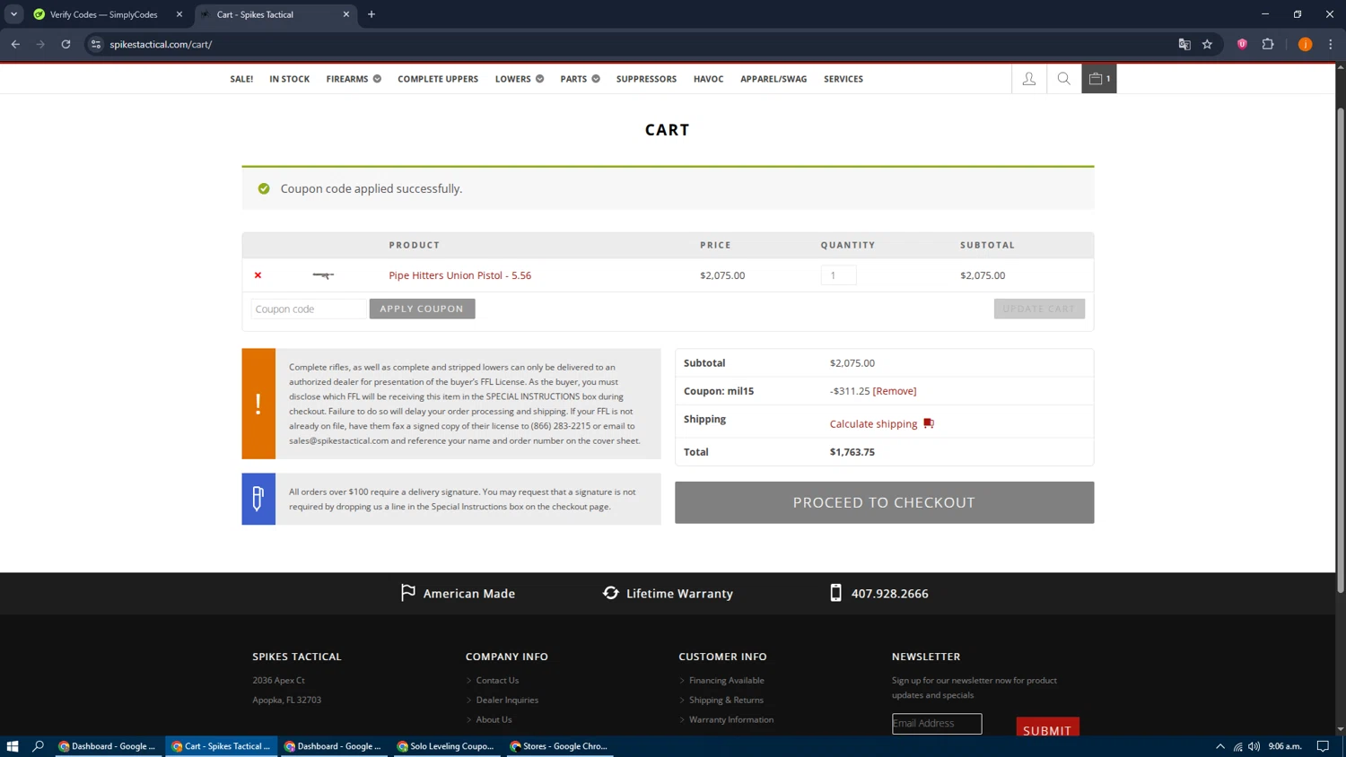Click the red shield extension icon
Screen dimensions: 1346x757
(1242, 44)
